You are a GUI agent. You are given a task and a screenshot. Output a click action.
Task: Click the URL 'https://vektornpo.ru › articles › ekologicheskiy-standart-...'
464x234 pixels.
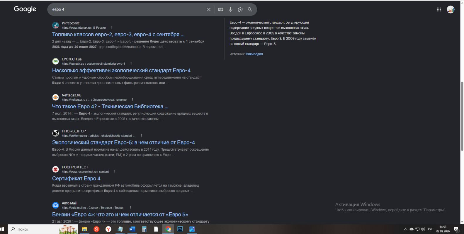[98, 136]
